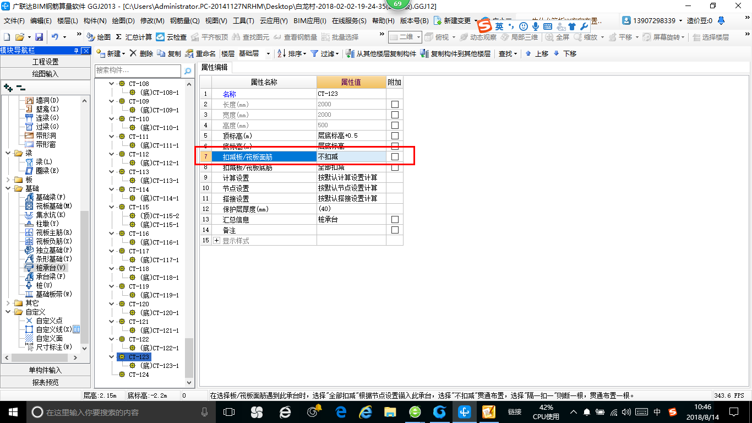Toggle 附加 checkbox for 备注 row

[x=395, y=230]
